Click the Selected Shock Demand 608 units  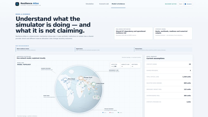pos(187,83)
